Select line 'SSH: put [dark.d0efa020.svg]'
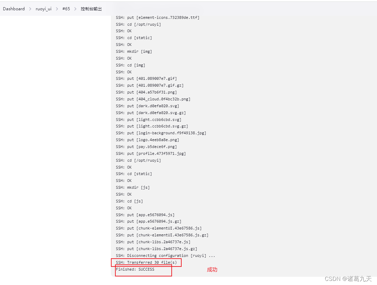377x285 pixels. click(147, 106)
